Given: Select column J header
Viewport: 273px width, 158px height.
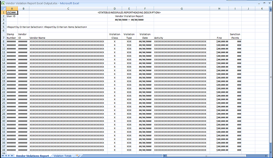Looking at the screenshot, I should click(x=248, y=9).
